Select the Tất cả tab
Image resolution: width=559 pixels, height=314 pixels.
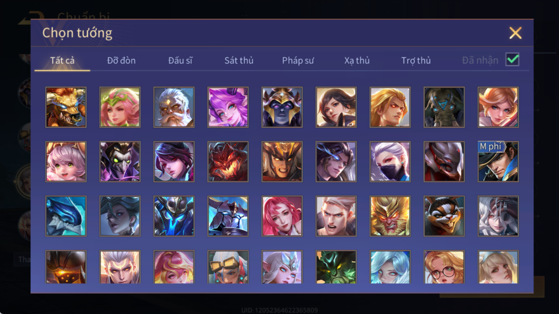pyautogui.click(x=62, y=61)
